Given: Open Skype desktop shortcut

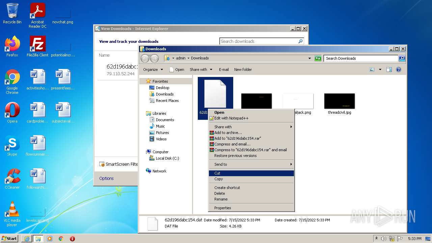Looking at the screenshot, I should point(12,146).
